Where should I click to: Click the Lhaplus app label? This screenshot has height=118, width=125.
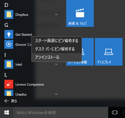(21, 94)
